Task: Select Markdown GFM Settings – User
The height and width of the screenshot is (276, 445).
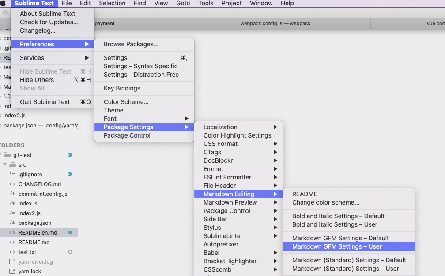Action: [349, 246]
